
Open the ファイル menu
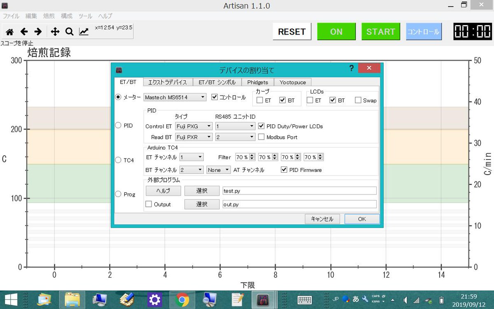(11, 16)
